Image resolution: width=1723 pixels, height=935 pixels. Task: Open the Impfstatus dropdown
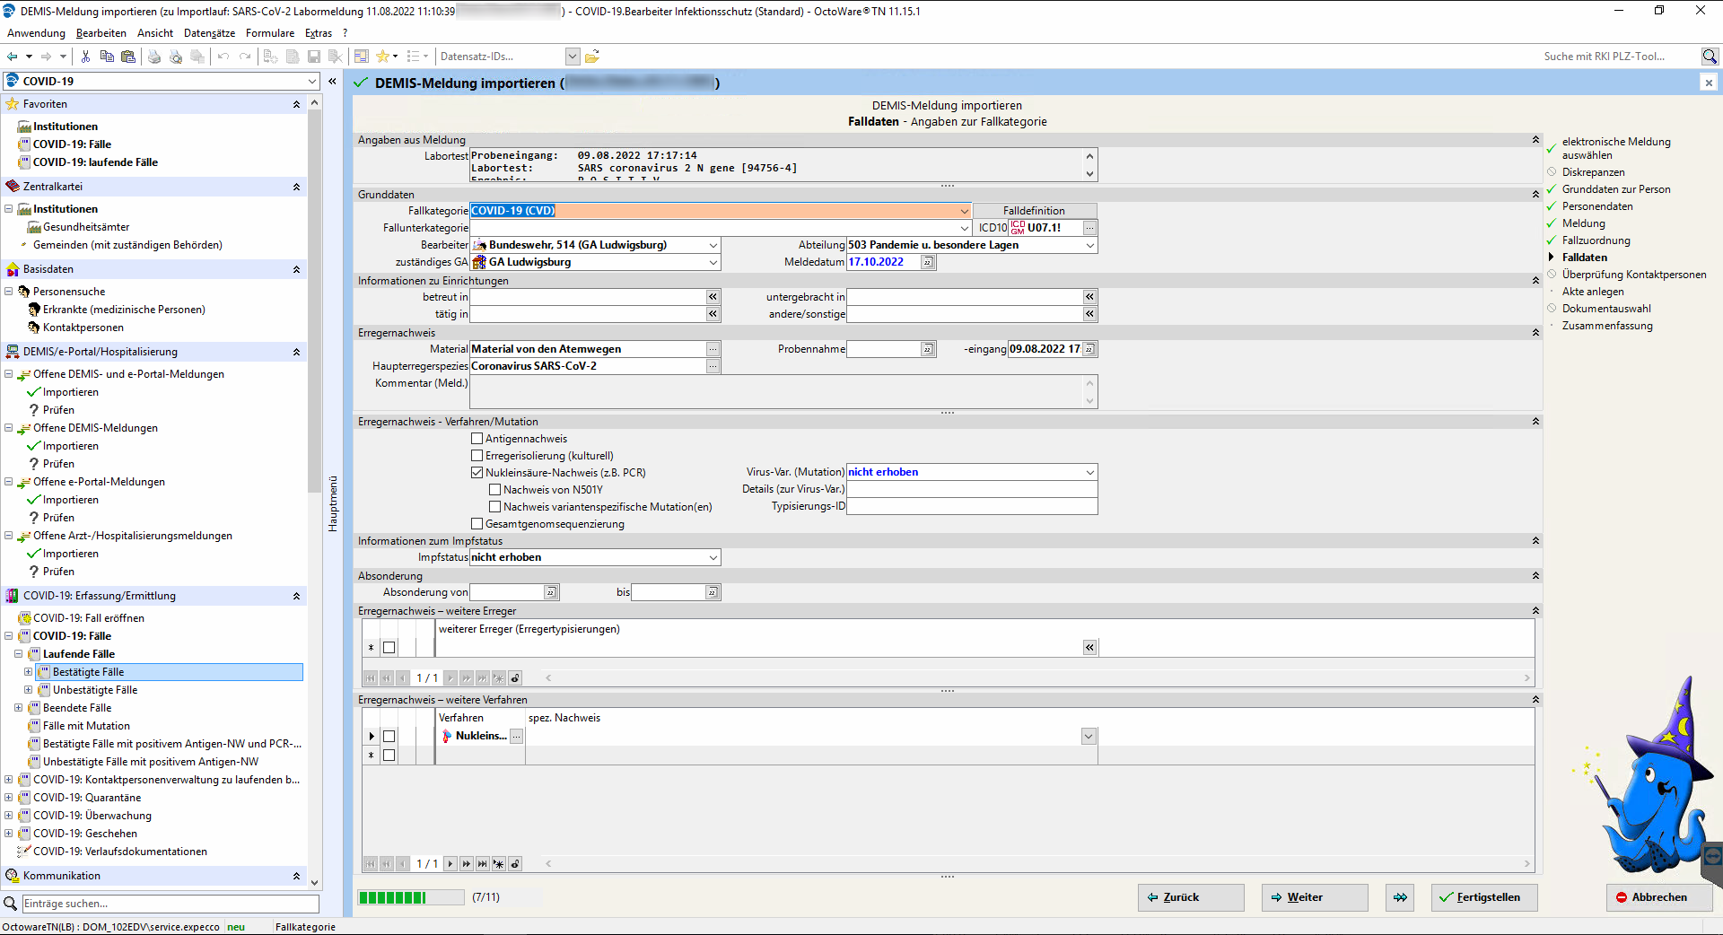[713, 557]
